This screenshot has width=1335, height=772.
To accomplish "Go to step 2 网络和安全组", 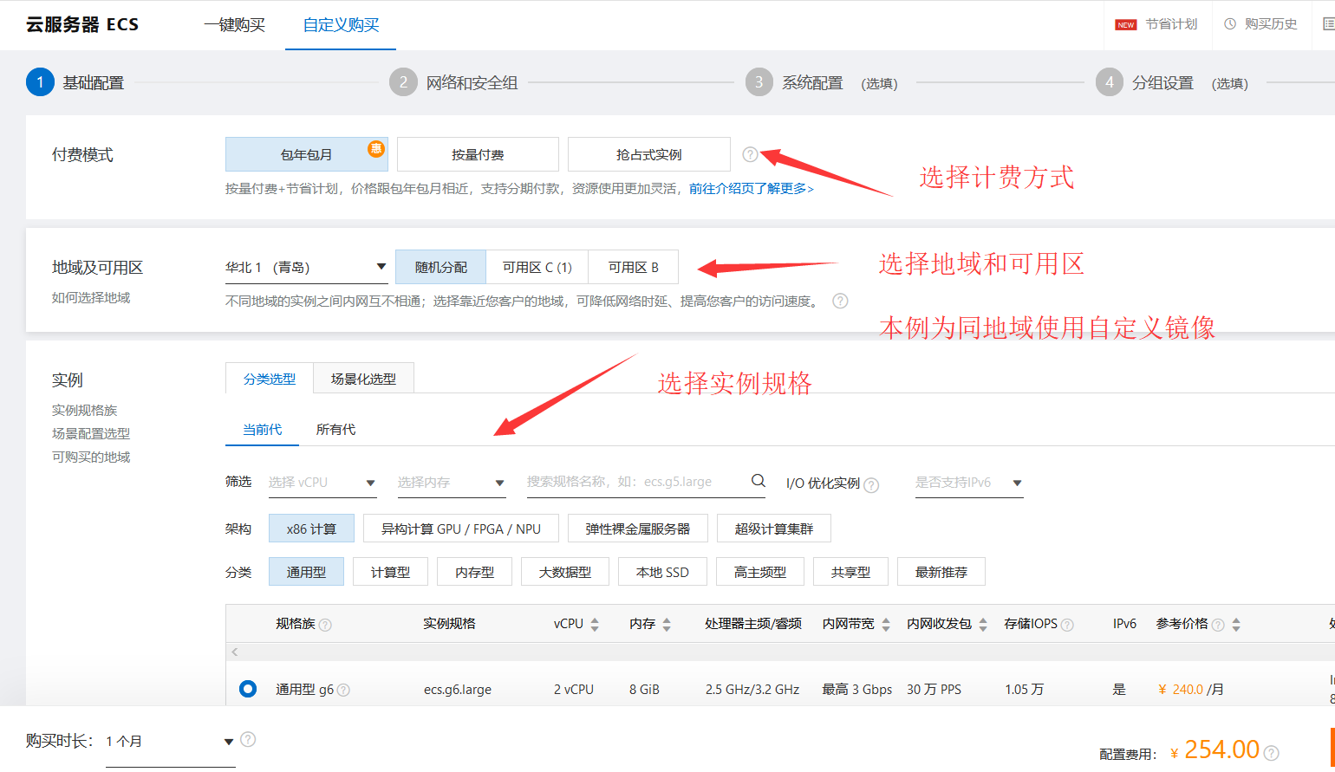I will point(454,82).
